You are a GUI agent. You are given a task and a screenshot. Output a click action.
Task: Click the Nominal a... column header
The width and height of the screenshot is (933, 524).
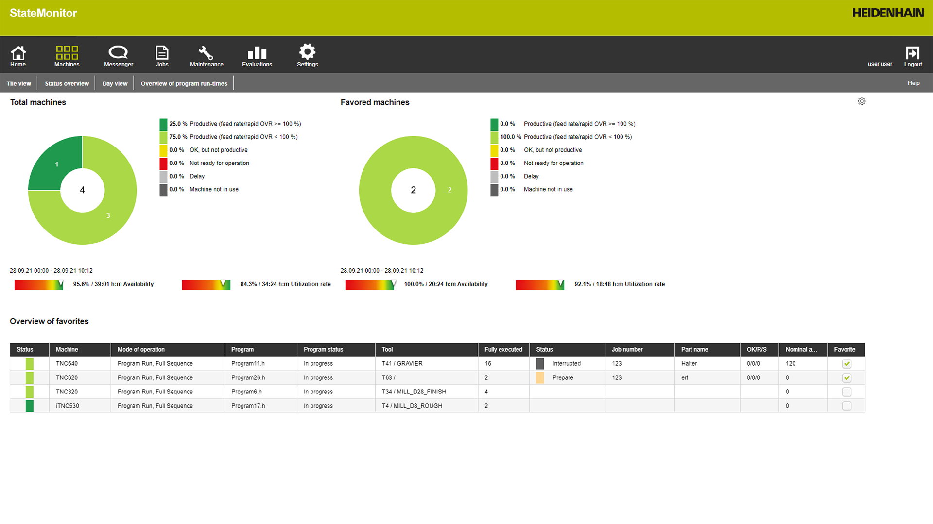tap(803, 349)
